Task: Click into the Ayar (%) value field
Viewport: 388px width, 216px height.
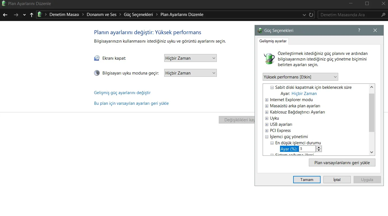Action: point(307,149)
